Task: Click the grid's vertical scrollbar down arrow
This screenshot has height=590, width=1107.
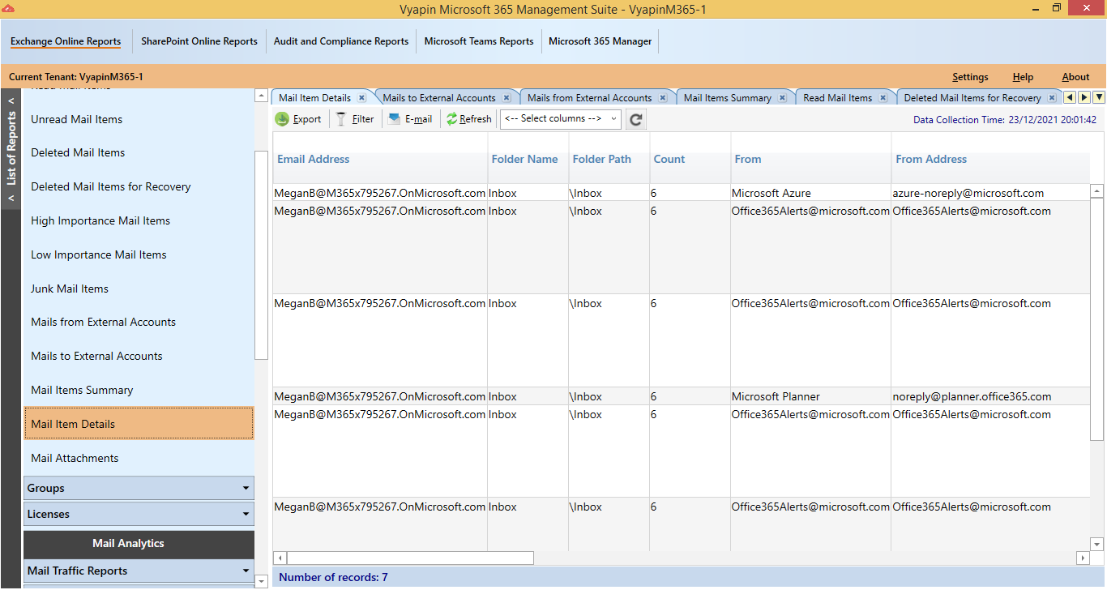Action: 1097,544
